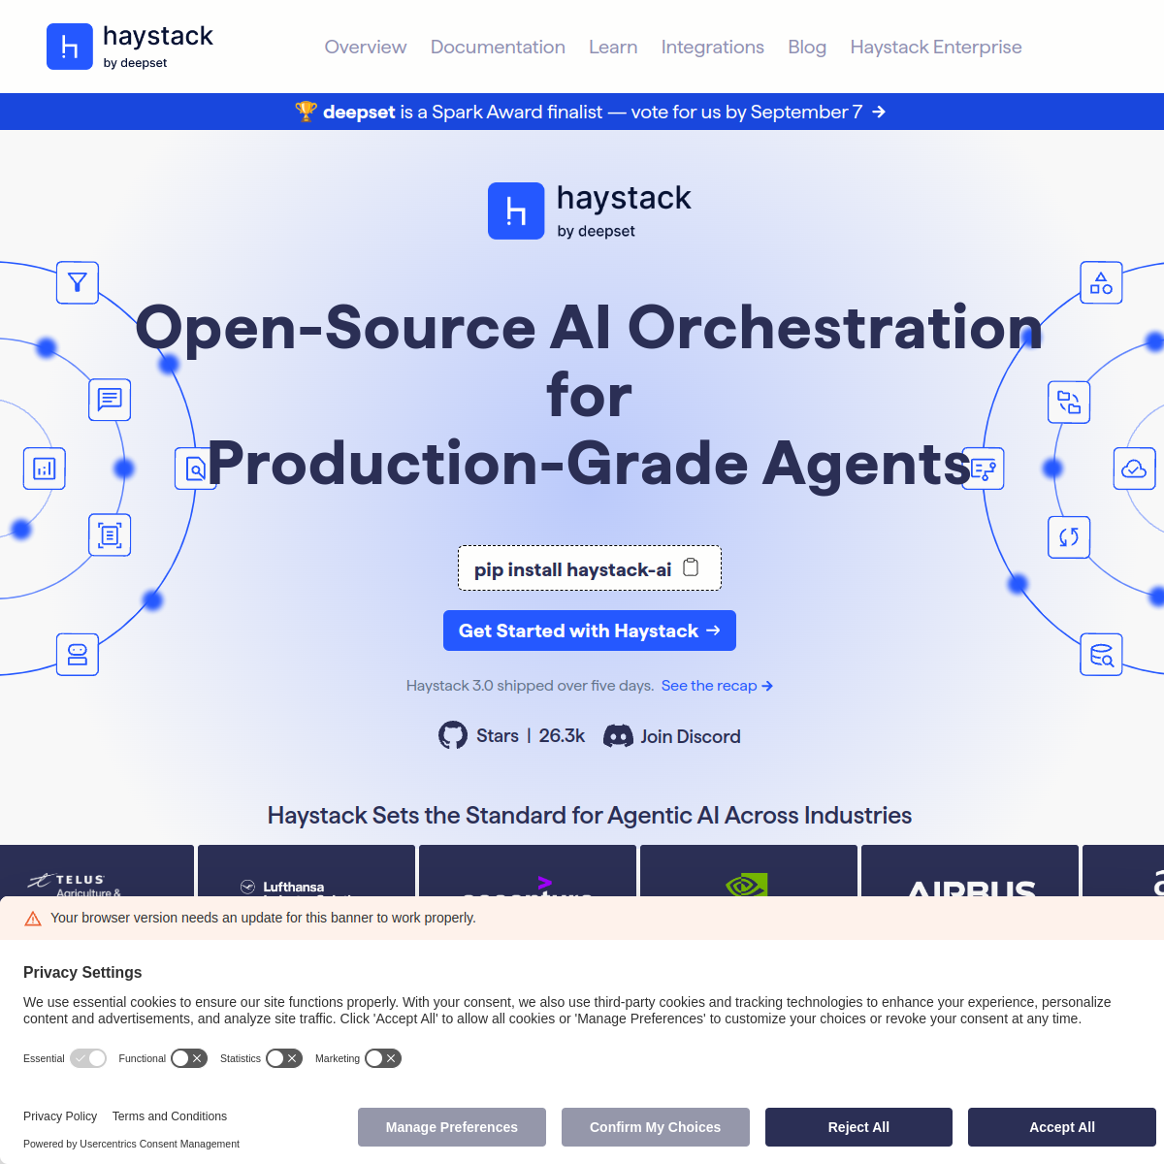Open the Integrations menu item
1164x1164 pixels.
(x=713, y=47)
